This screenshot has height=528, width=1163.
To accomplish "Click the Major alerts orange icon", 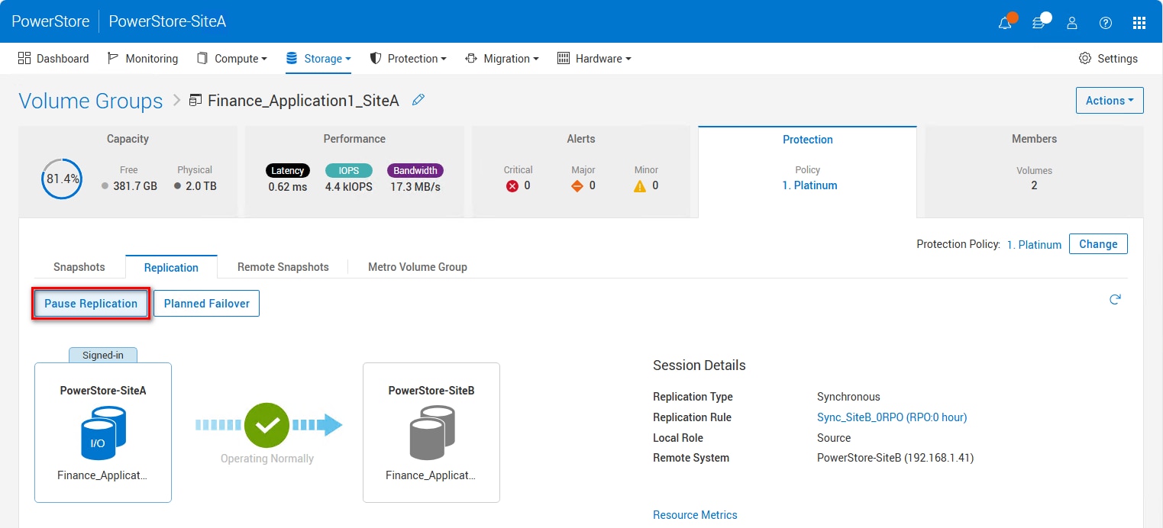I will click(577, 186).
